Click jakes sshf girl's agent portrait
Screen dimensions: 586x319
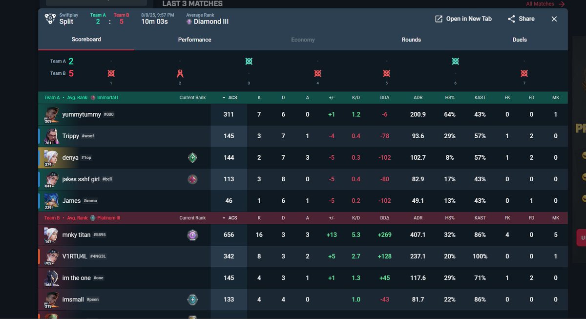click(51, 179)
